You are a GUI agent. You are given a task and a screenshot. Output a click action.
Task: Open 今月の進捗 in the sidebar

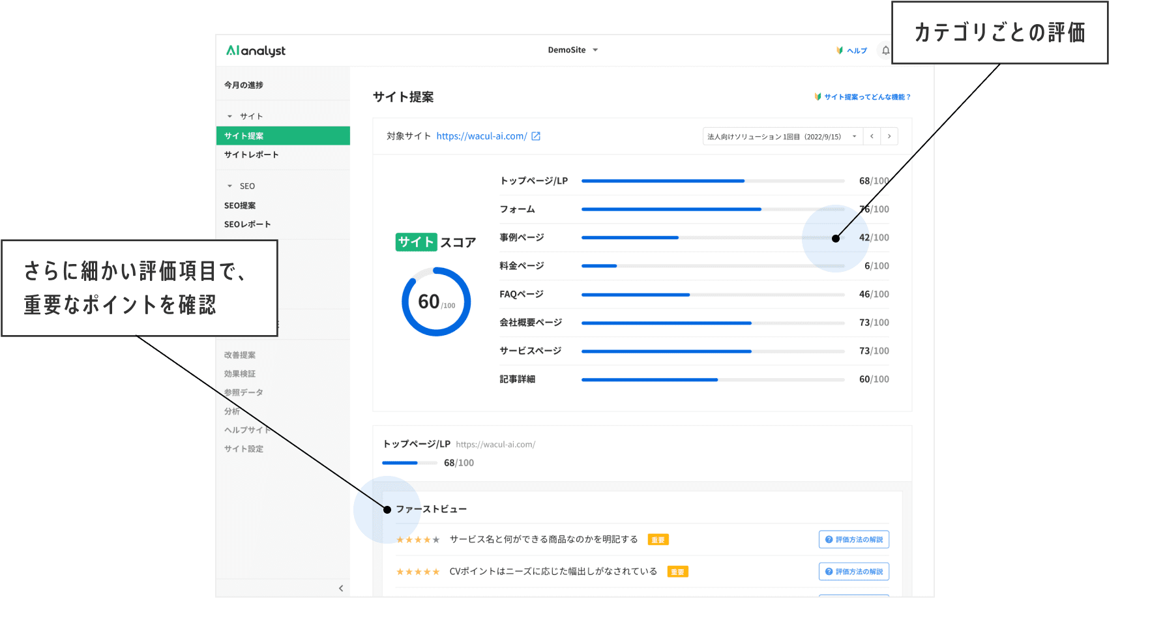244,85
